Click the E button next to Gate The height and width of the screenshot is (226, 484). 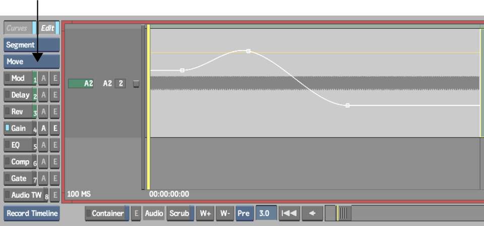click(x=54, y=178)
